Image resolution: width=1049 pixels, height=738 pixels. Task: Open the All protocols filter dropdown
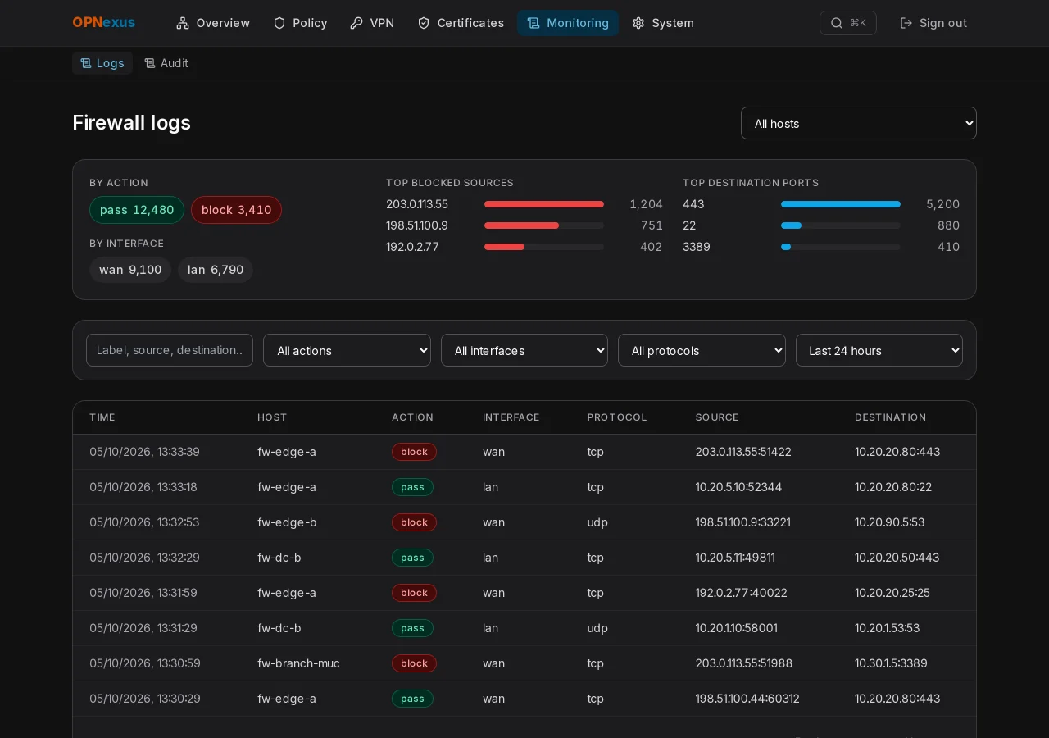[x=702, y=350]
